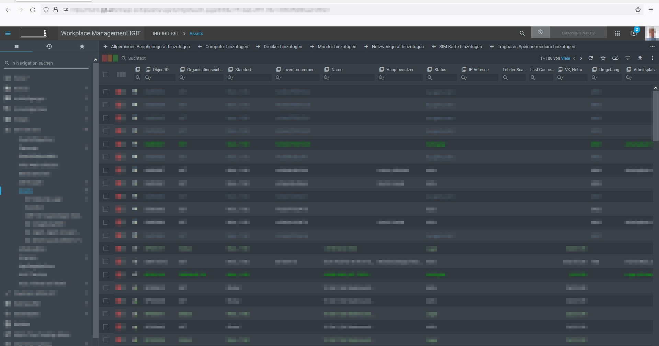The width and height of the screenshot is (659, 346).
Task: Switch to the favorites star panel in sidebar
Action: click(x=82, y=46)
